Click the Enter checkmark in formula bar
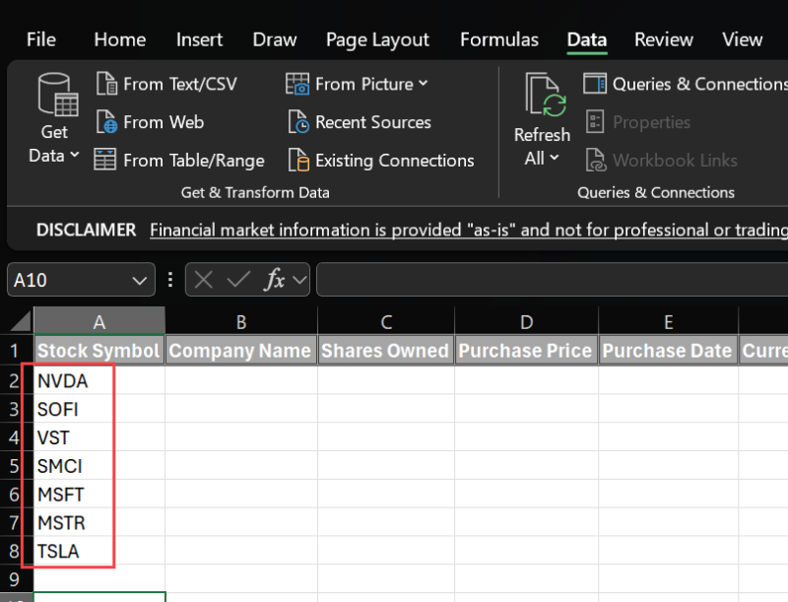This screenshot has width=788, height=602. 239,279
